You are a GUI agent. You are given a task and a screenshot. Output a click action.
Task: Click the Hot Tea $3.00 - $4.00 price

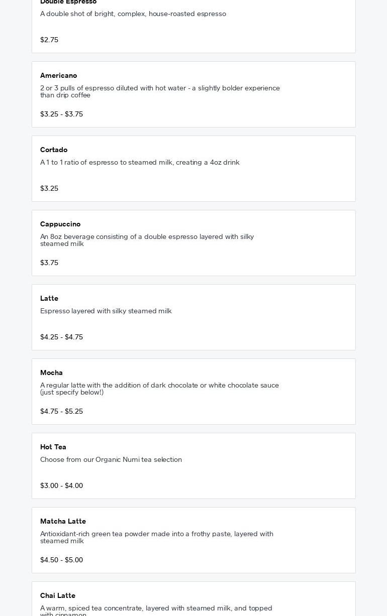61,485
